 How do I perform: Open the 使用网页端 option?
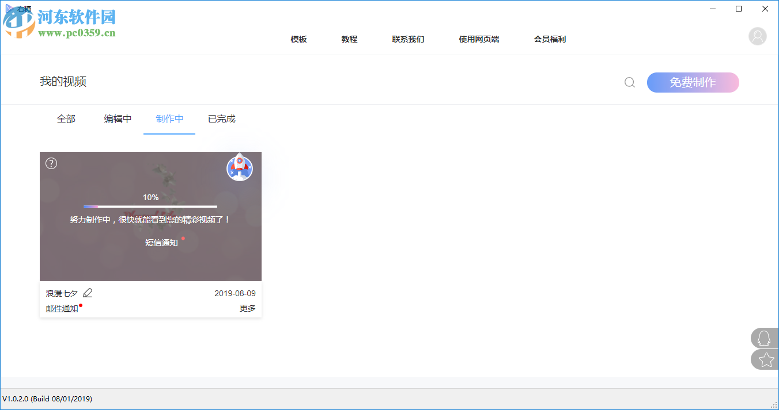479,39
